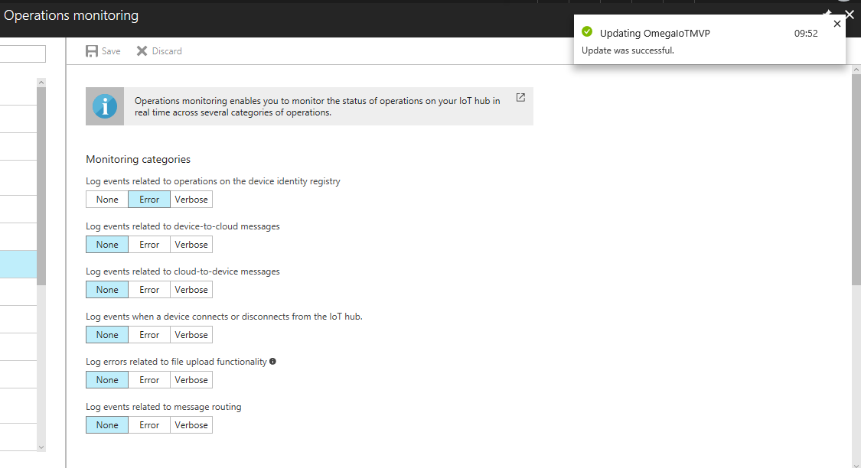Select the highlighted left menu item

18,265
